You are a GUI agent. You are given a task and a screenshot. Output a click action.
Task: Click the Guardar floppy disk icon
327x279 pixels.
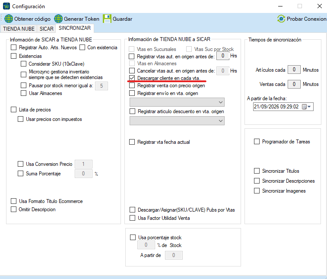(x=107, y=19)
